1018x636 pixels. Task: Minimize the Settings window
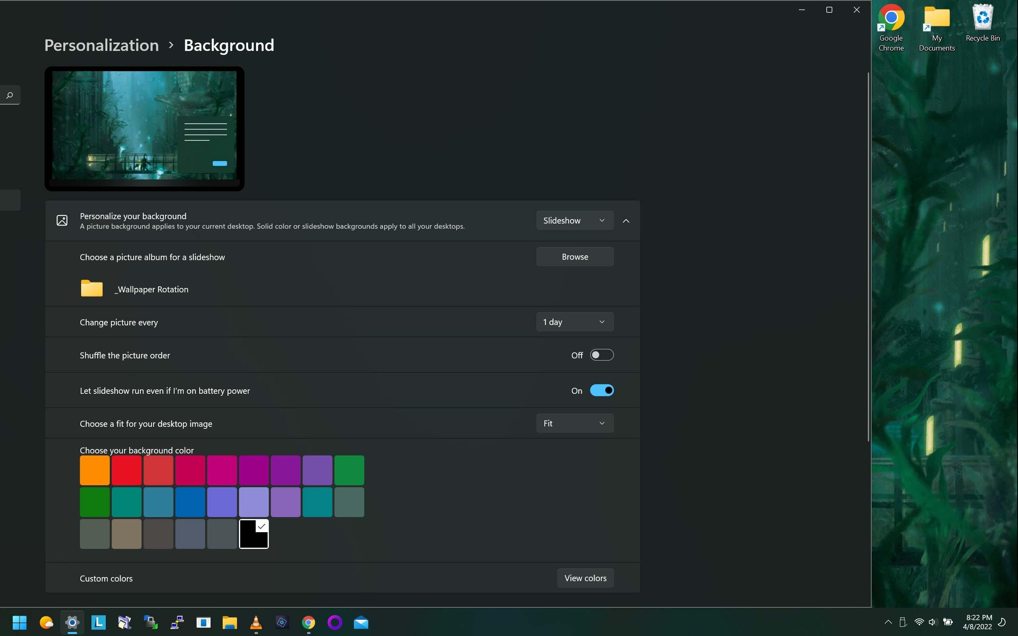[x=802, y=10]
